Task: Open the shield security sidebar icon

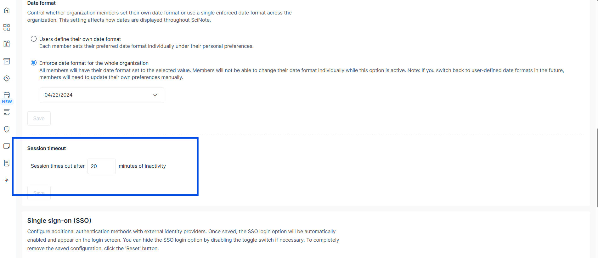Action: pos(7,129)
